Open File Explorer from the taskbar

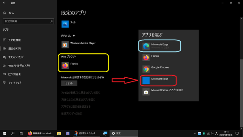[59, 134]
